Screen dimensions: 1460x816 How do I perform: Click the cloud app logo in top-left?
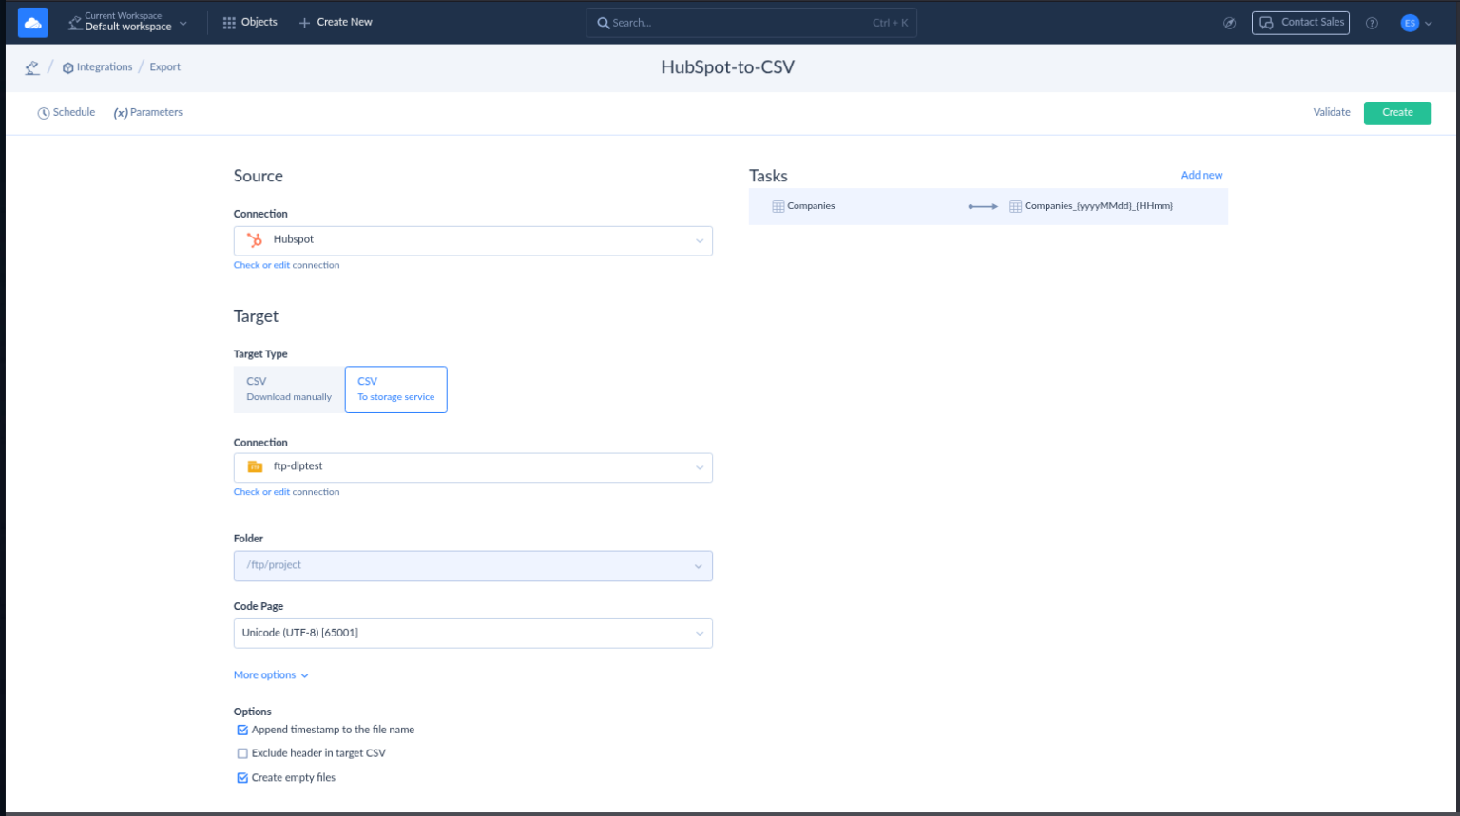click(x=32, y=21)
